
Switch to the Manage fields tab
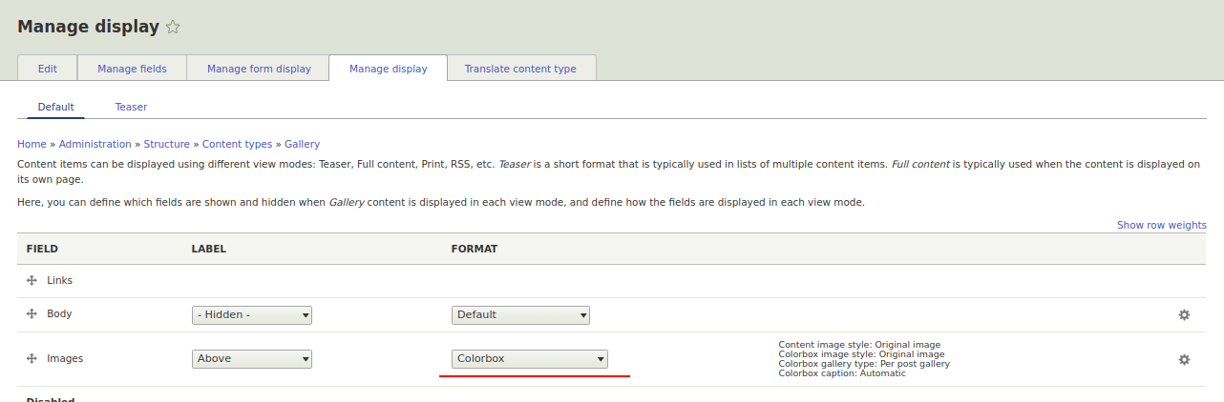click(x=132, y=69)
